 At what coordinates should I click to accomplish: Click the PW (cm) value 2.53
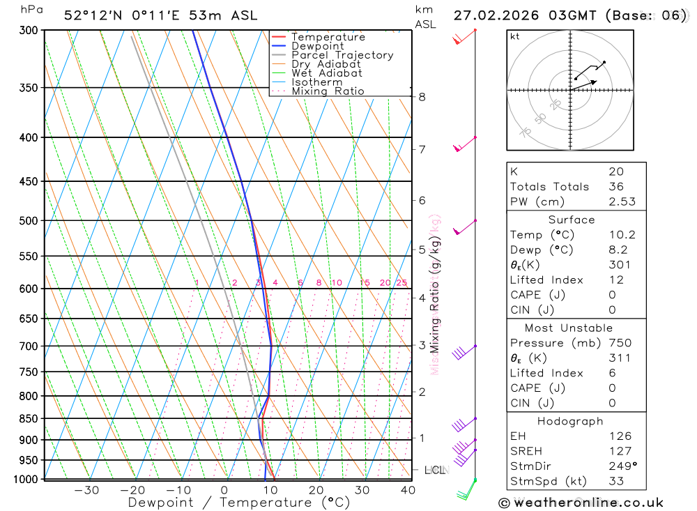pos(622,202)
